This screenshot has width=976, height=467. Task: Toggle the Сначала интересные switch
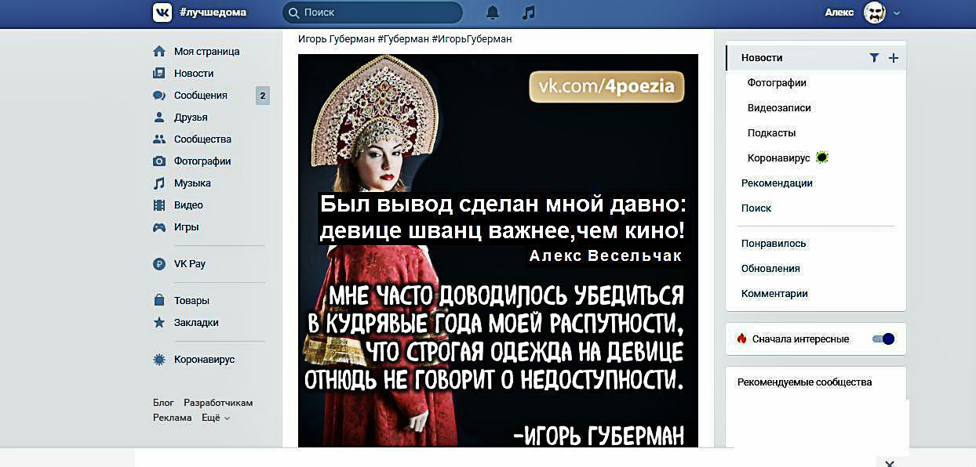[x=883, y=339]
